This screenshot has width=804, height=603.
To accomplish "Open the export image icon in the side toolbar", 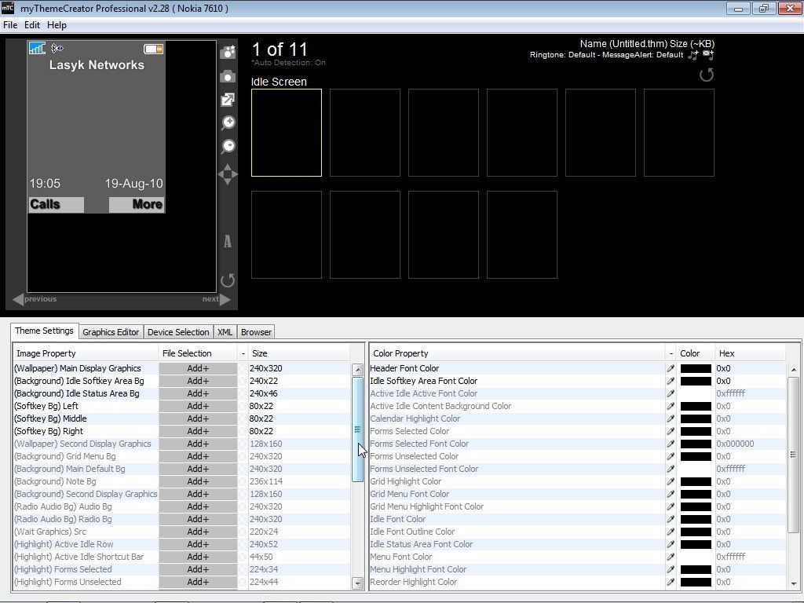I will pos(228,100).
